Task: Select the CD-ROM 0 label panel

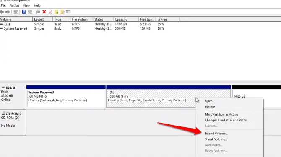Action: [x=13, y=122]
